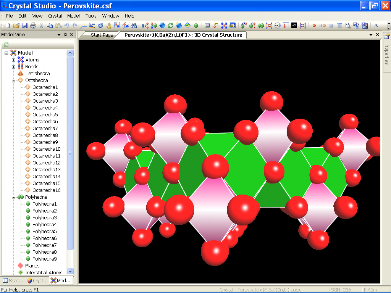The height and width of the screenshot is (293, 391).
Task: Select Polyhedra5 in the model tree
Action: (x=44, y=232)
